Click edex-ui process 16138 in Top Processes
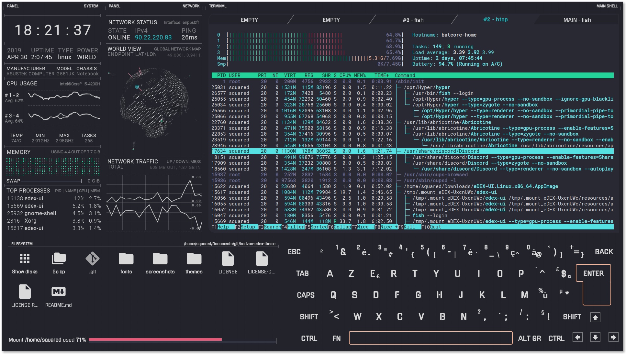Image resolution: width=626 pixels, height=354 pixels. 54,198
